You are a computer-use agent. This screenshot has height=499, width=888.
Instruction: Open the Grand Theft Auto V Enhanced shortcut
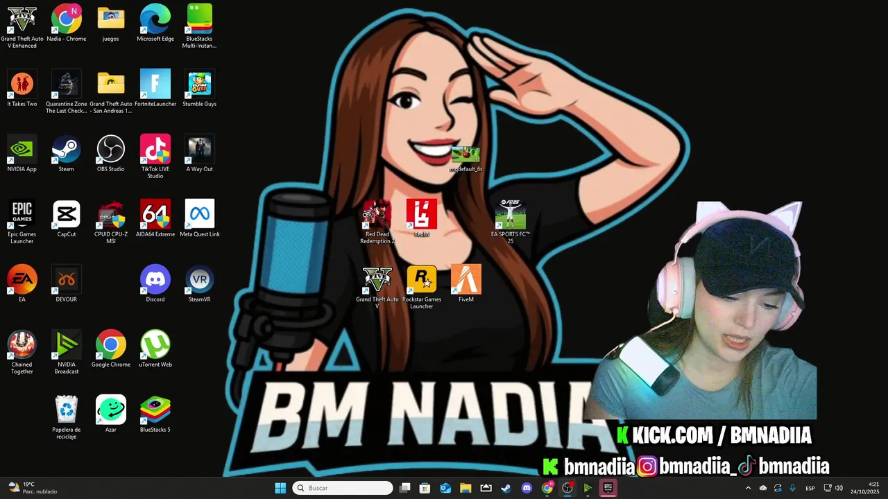(x=22, y=26)
